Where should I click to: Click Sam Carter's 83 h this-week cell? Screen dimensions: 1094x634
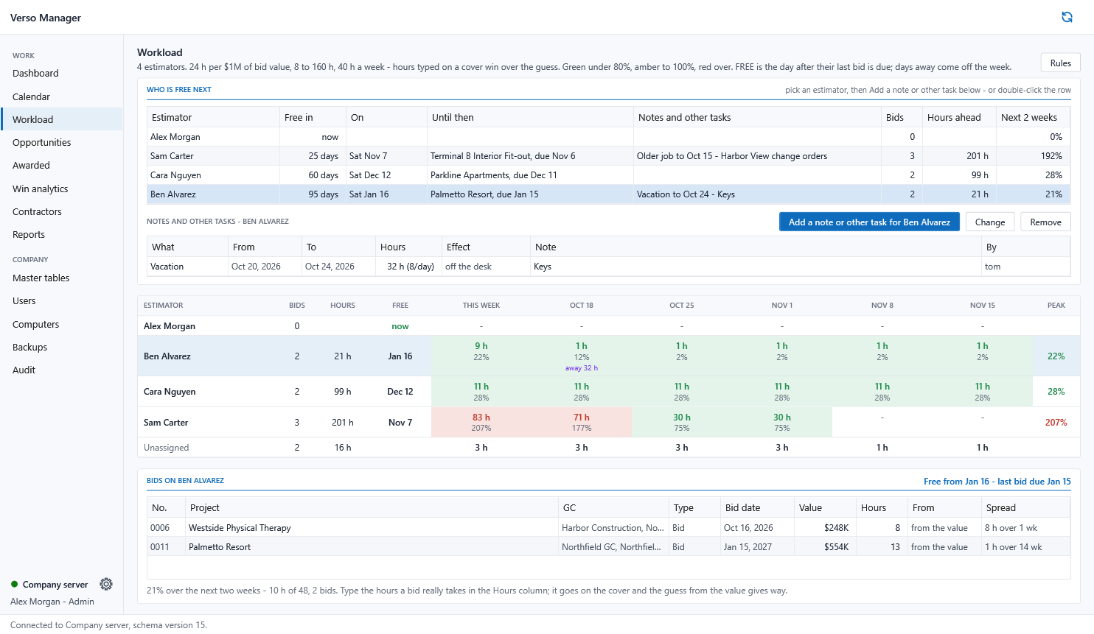point(481,422)
